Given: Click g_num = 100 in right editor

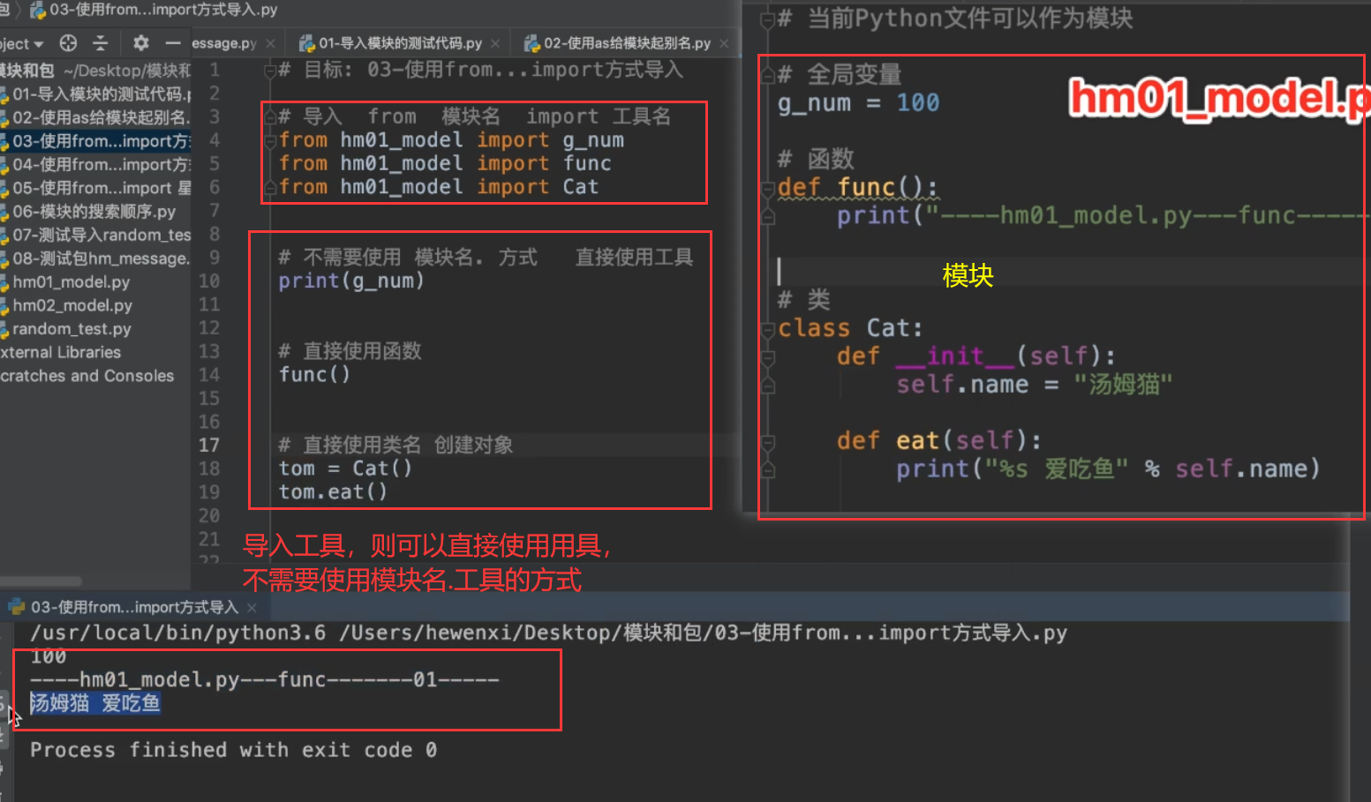Looking at the screenshot, I should 858,103.
